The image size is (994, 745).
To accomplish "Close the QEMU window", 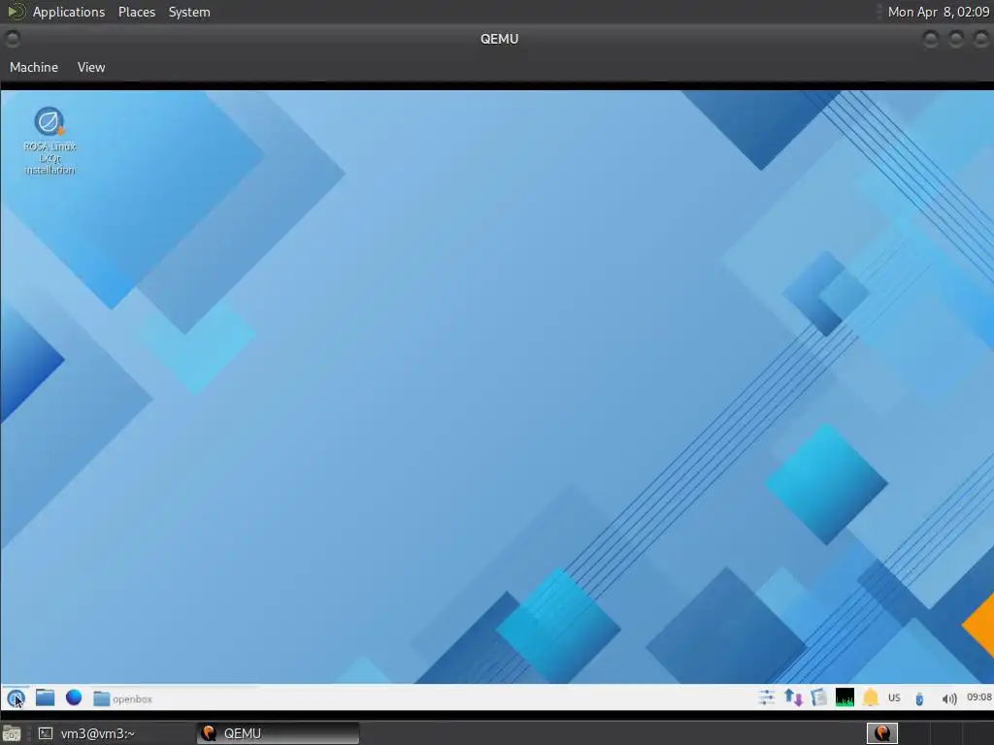I will [980, 39].
